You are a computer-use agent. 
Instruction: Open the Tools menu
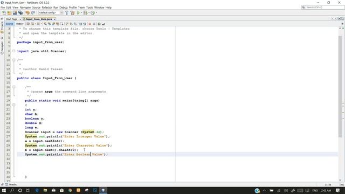[89, 8]
